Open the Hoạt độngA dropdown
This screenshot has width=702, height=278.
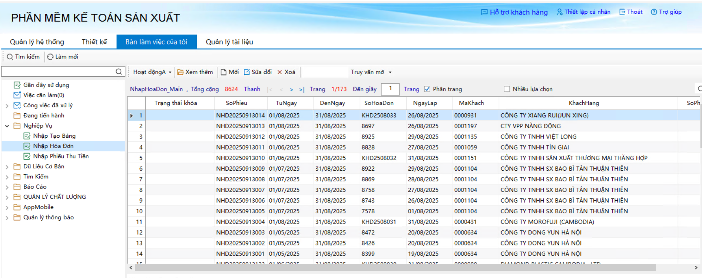click(152, 72)
